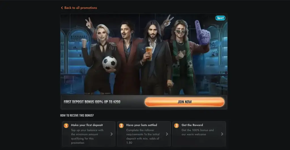The width and height of the screenshot is (290, 150).
Task: Open the 'Get the Reward' step card
Action: coord(199,134)
